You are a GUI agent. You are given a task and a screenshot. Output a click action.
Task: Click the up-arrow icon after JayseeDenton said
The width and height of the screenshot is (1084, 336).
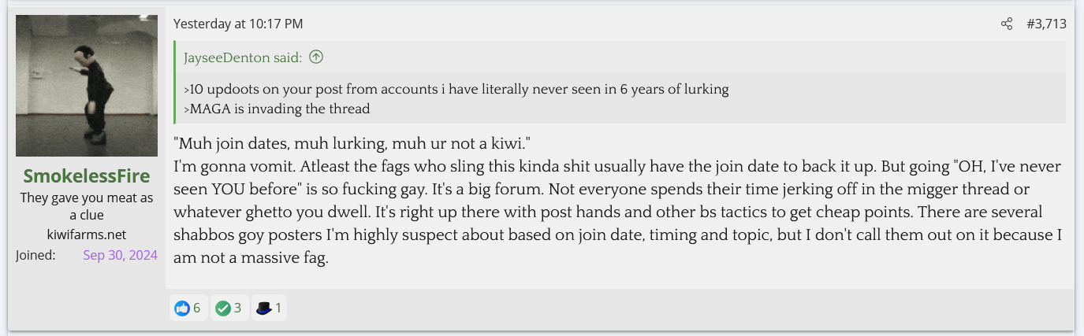(x=316, y=57)
